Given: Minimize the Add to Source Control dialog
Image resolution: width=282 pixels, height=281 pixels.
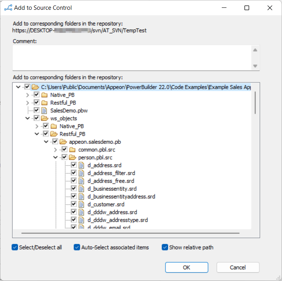Looking at the screenshot, I should click(x=224, y=8).
